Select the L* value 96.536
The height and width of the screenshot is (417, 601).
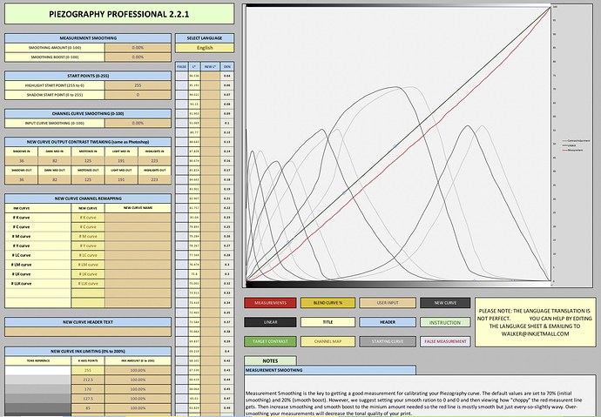click(194, 76)
